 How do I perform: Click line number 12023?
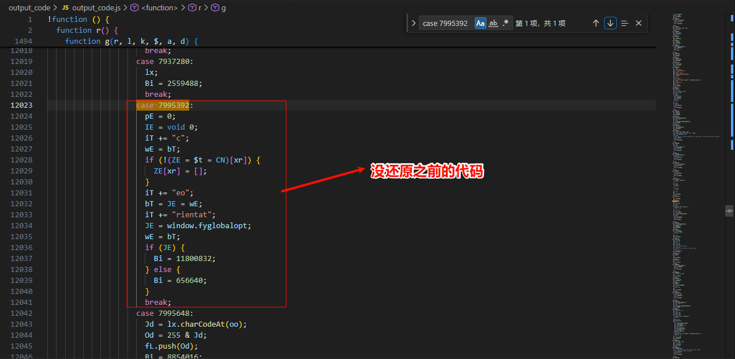pos(21,105)
